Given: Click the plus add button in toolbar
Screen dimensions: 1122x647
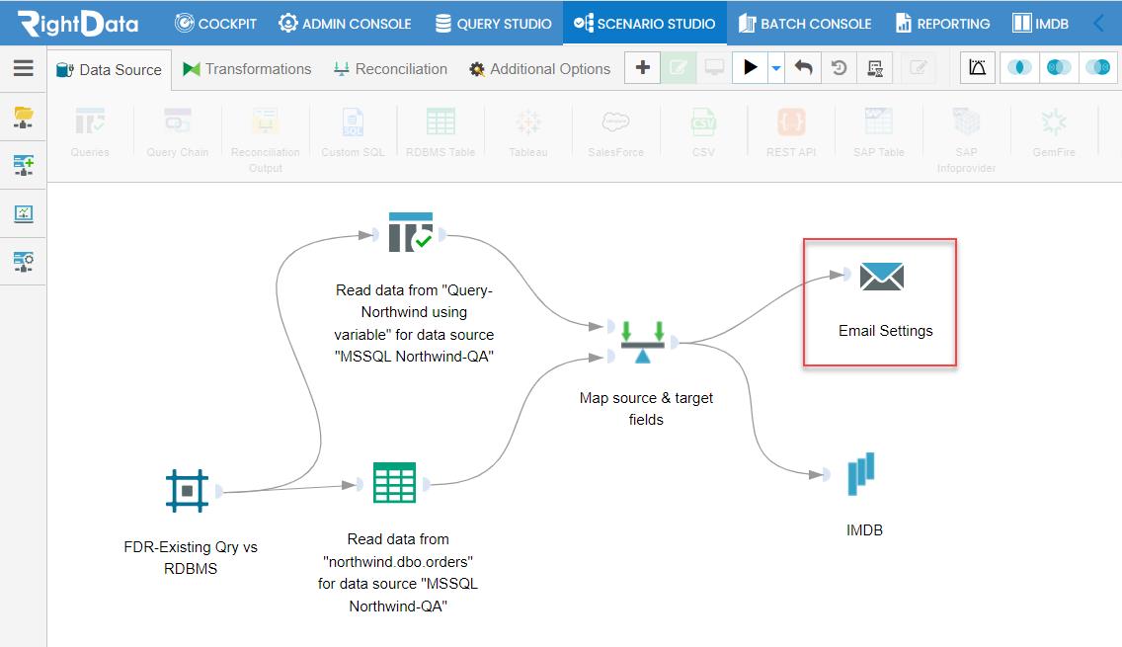Looking at the screenshot, I should pos(643,68).
